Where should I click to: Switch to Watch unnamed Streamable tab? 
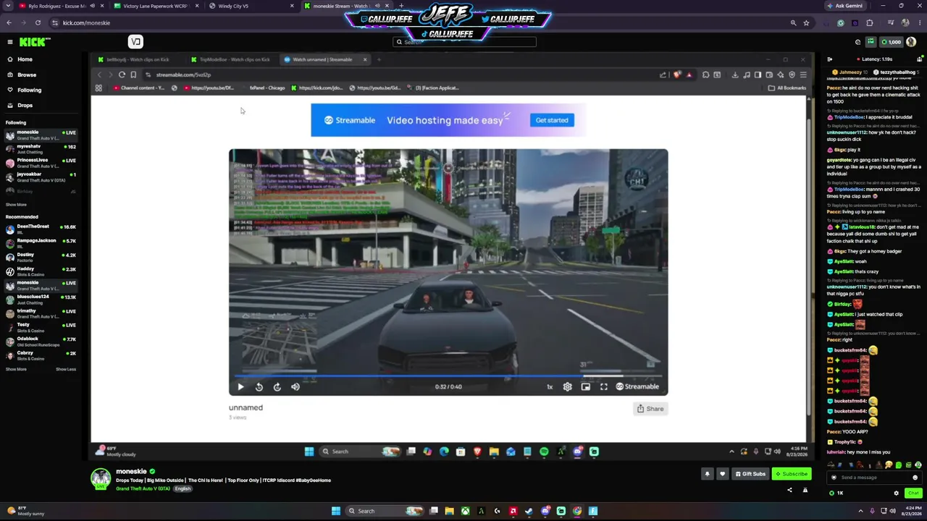click(325, 59)
